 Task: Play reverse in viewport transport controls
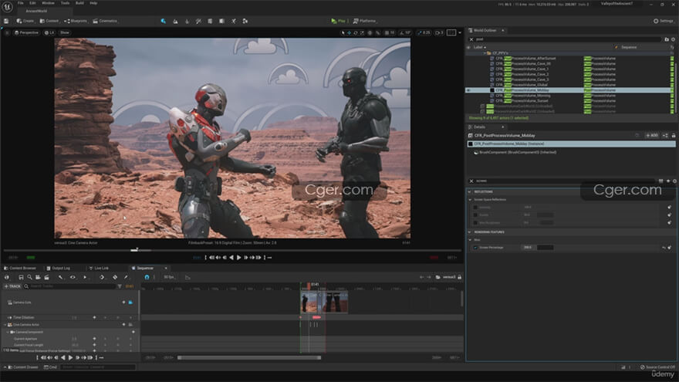pos(231,258)
